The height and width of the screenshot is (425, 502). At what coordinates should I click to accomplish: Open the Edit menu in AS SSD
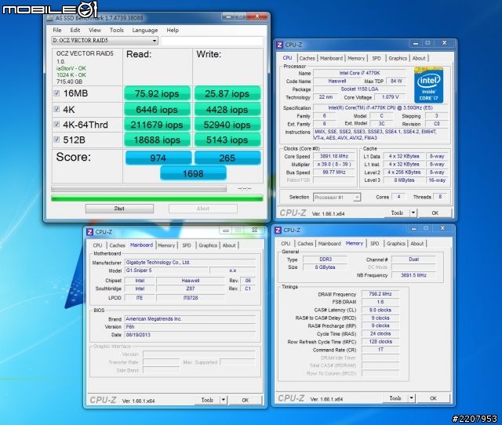click(75, 30)
